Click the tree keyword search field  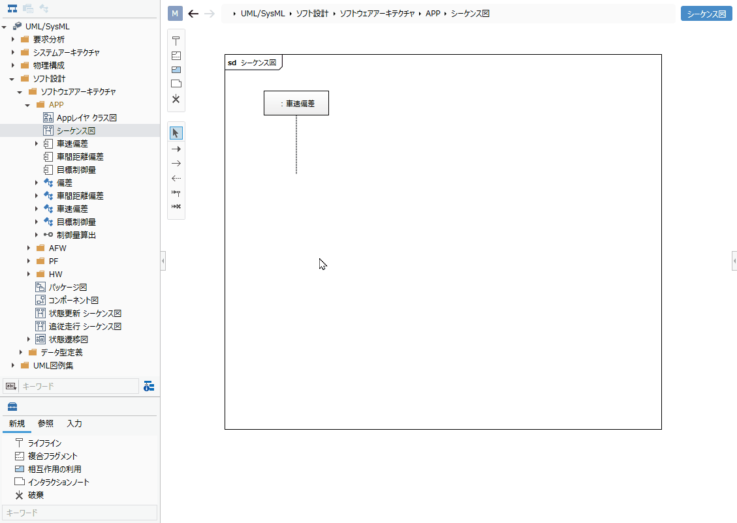tap(78, 386)
